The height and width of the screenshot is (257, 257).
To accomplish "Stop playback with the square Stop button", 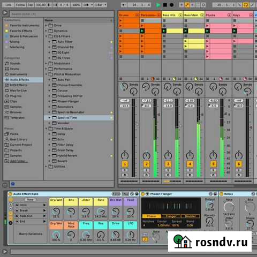I will (165, 5).
